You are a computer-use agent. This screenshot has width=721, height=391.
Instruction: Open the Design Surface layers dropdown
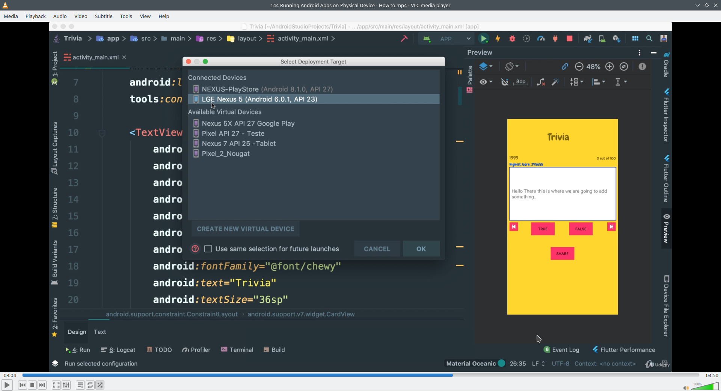click(486, 67)
